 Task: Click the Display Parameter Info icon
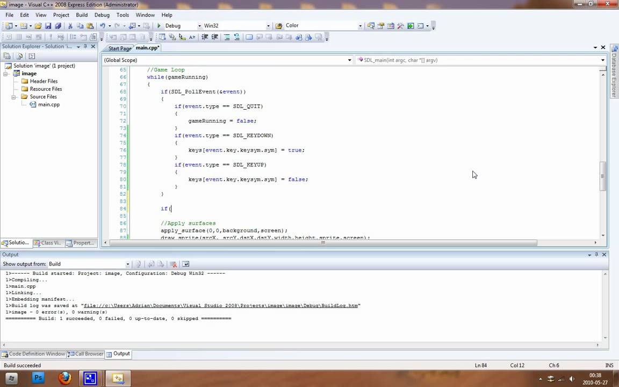(172, 37)
